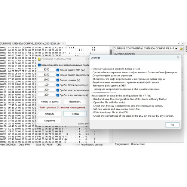Viewport: 187px width, 187px height.
Task: Close the hex editor panel with X
Action: pyautogui.click(x=182, y=43)
